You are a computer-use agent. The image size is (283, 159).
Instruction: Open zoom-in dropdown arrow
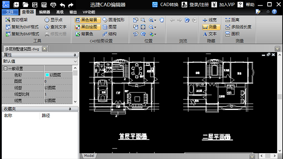click(155, 20)
